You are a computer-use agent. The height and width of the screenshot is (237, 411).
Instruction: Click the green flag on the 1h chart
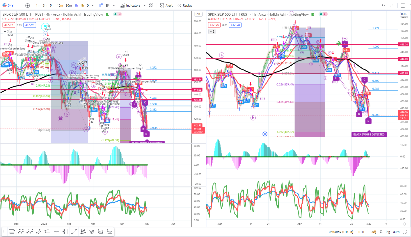tap(313, 14)
